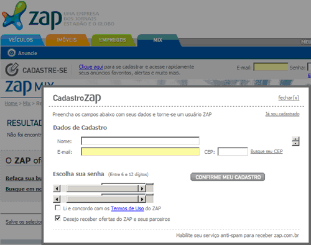Click left arrow of second password scrollbar
Image resolution: width=311 pixels, height=245 pixels.
tap(57, 199)
